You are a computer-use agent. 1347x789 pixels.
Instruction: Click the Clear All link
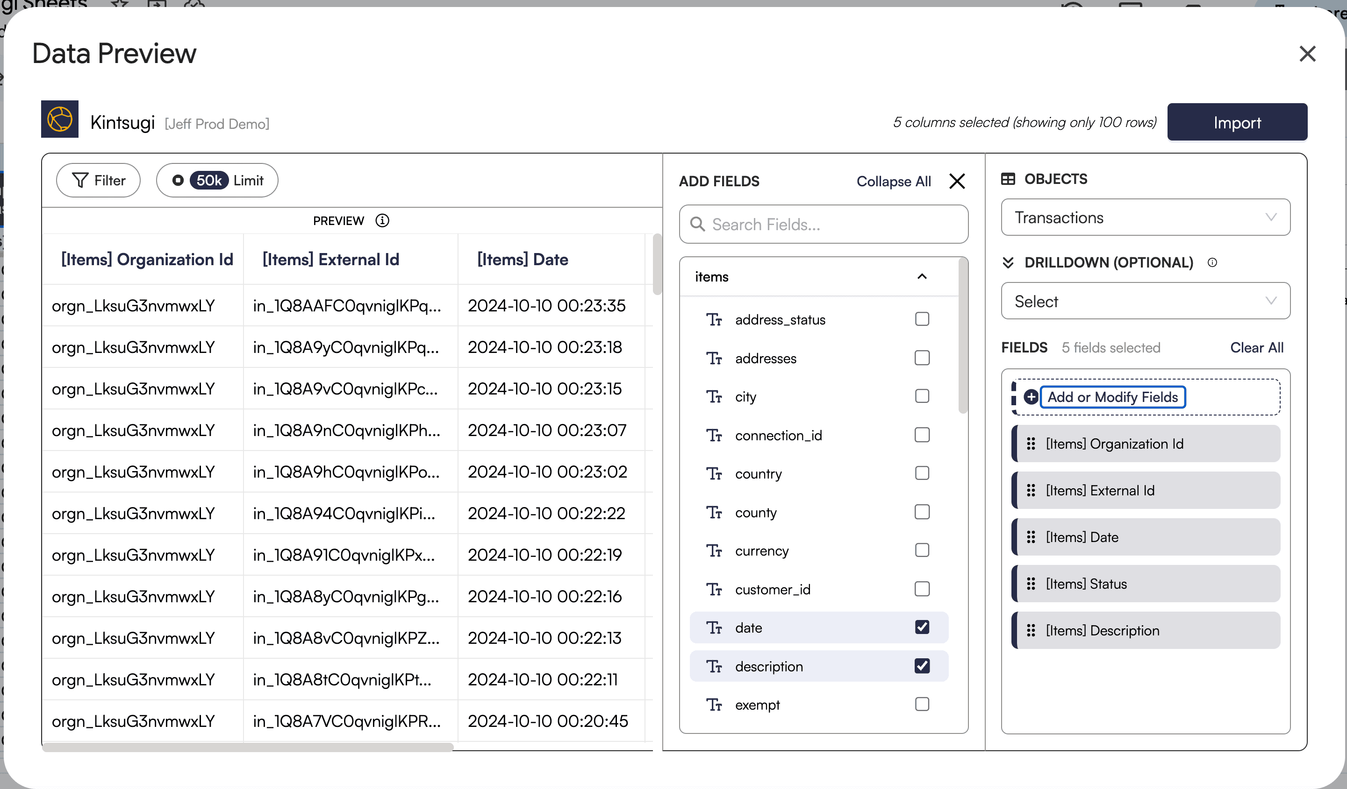point(1257,347)
